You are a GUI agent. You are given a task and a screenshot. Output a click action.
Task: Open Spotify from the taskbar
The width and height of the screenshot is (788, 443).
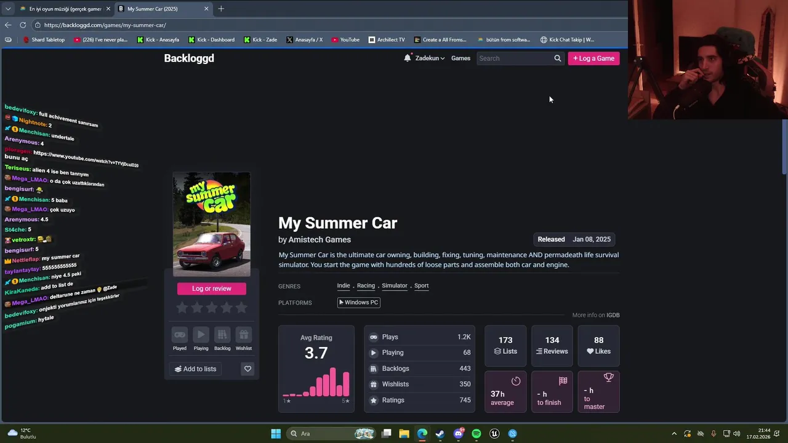point(476,434)
